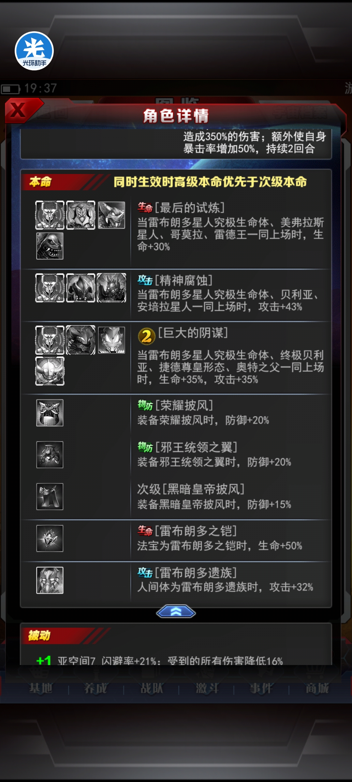Tap the gold number 2 badge beside 巨大的阴谋
The height and width of the screenshot is (782, 352).
(147, 336)
